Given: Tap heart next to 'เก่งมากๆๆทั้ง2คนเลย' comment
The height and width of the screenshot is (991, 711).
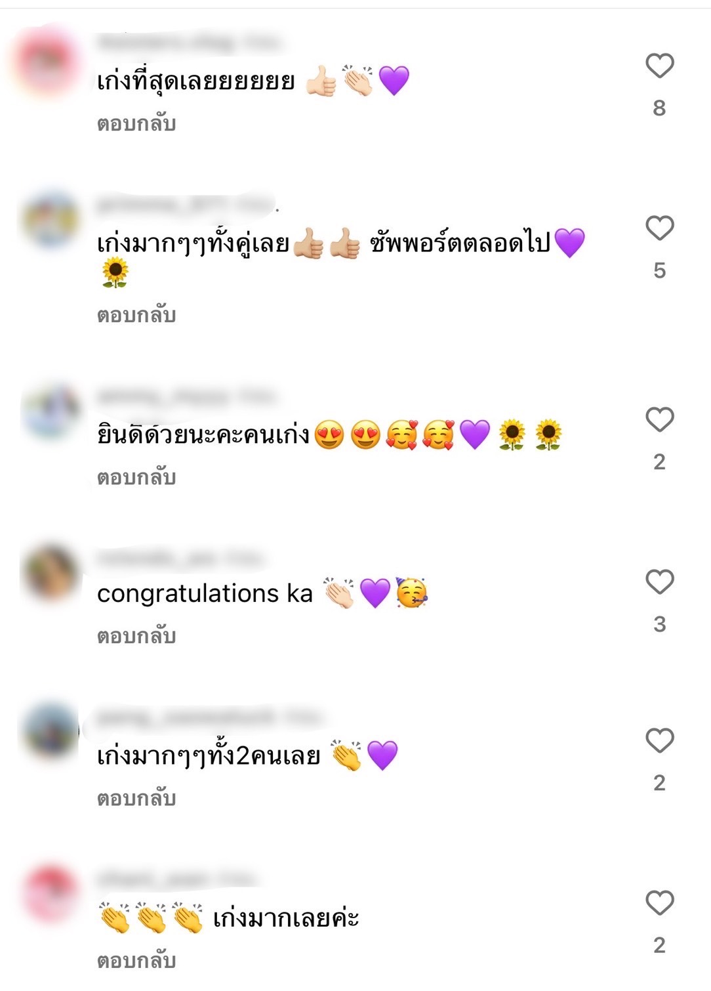Looking at the screenshot, I should click(x=659, y=741).
